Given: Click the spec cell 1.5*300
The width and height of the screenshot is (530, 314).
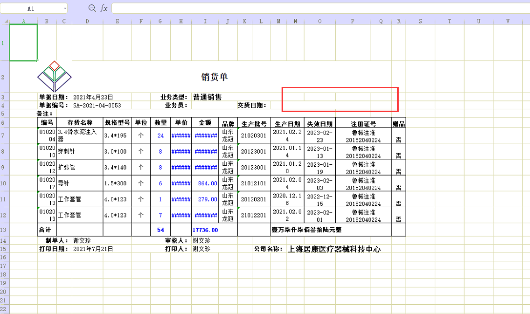Looking at the screenshot, I should pos(117,183).
